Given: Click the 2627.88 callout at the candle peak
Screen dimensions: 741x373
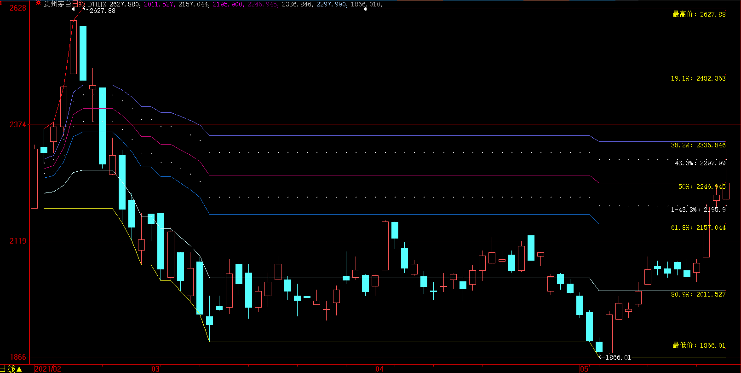Looking at the screenshot, I should (102, 11).
